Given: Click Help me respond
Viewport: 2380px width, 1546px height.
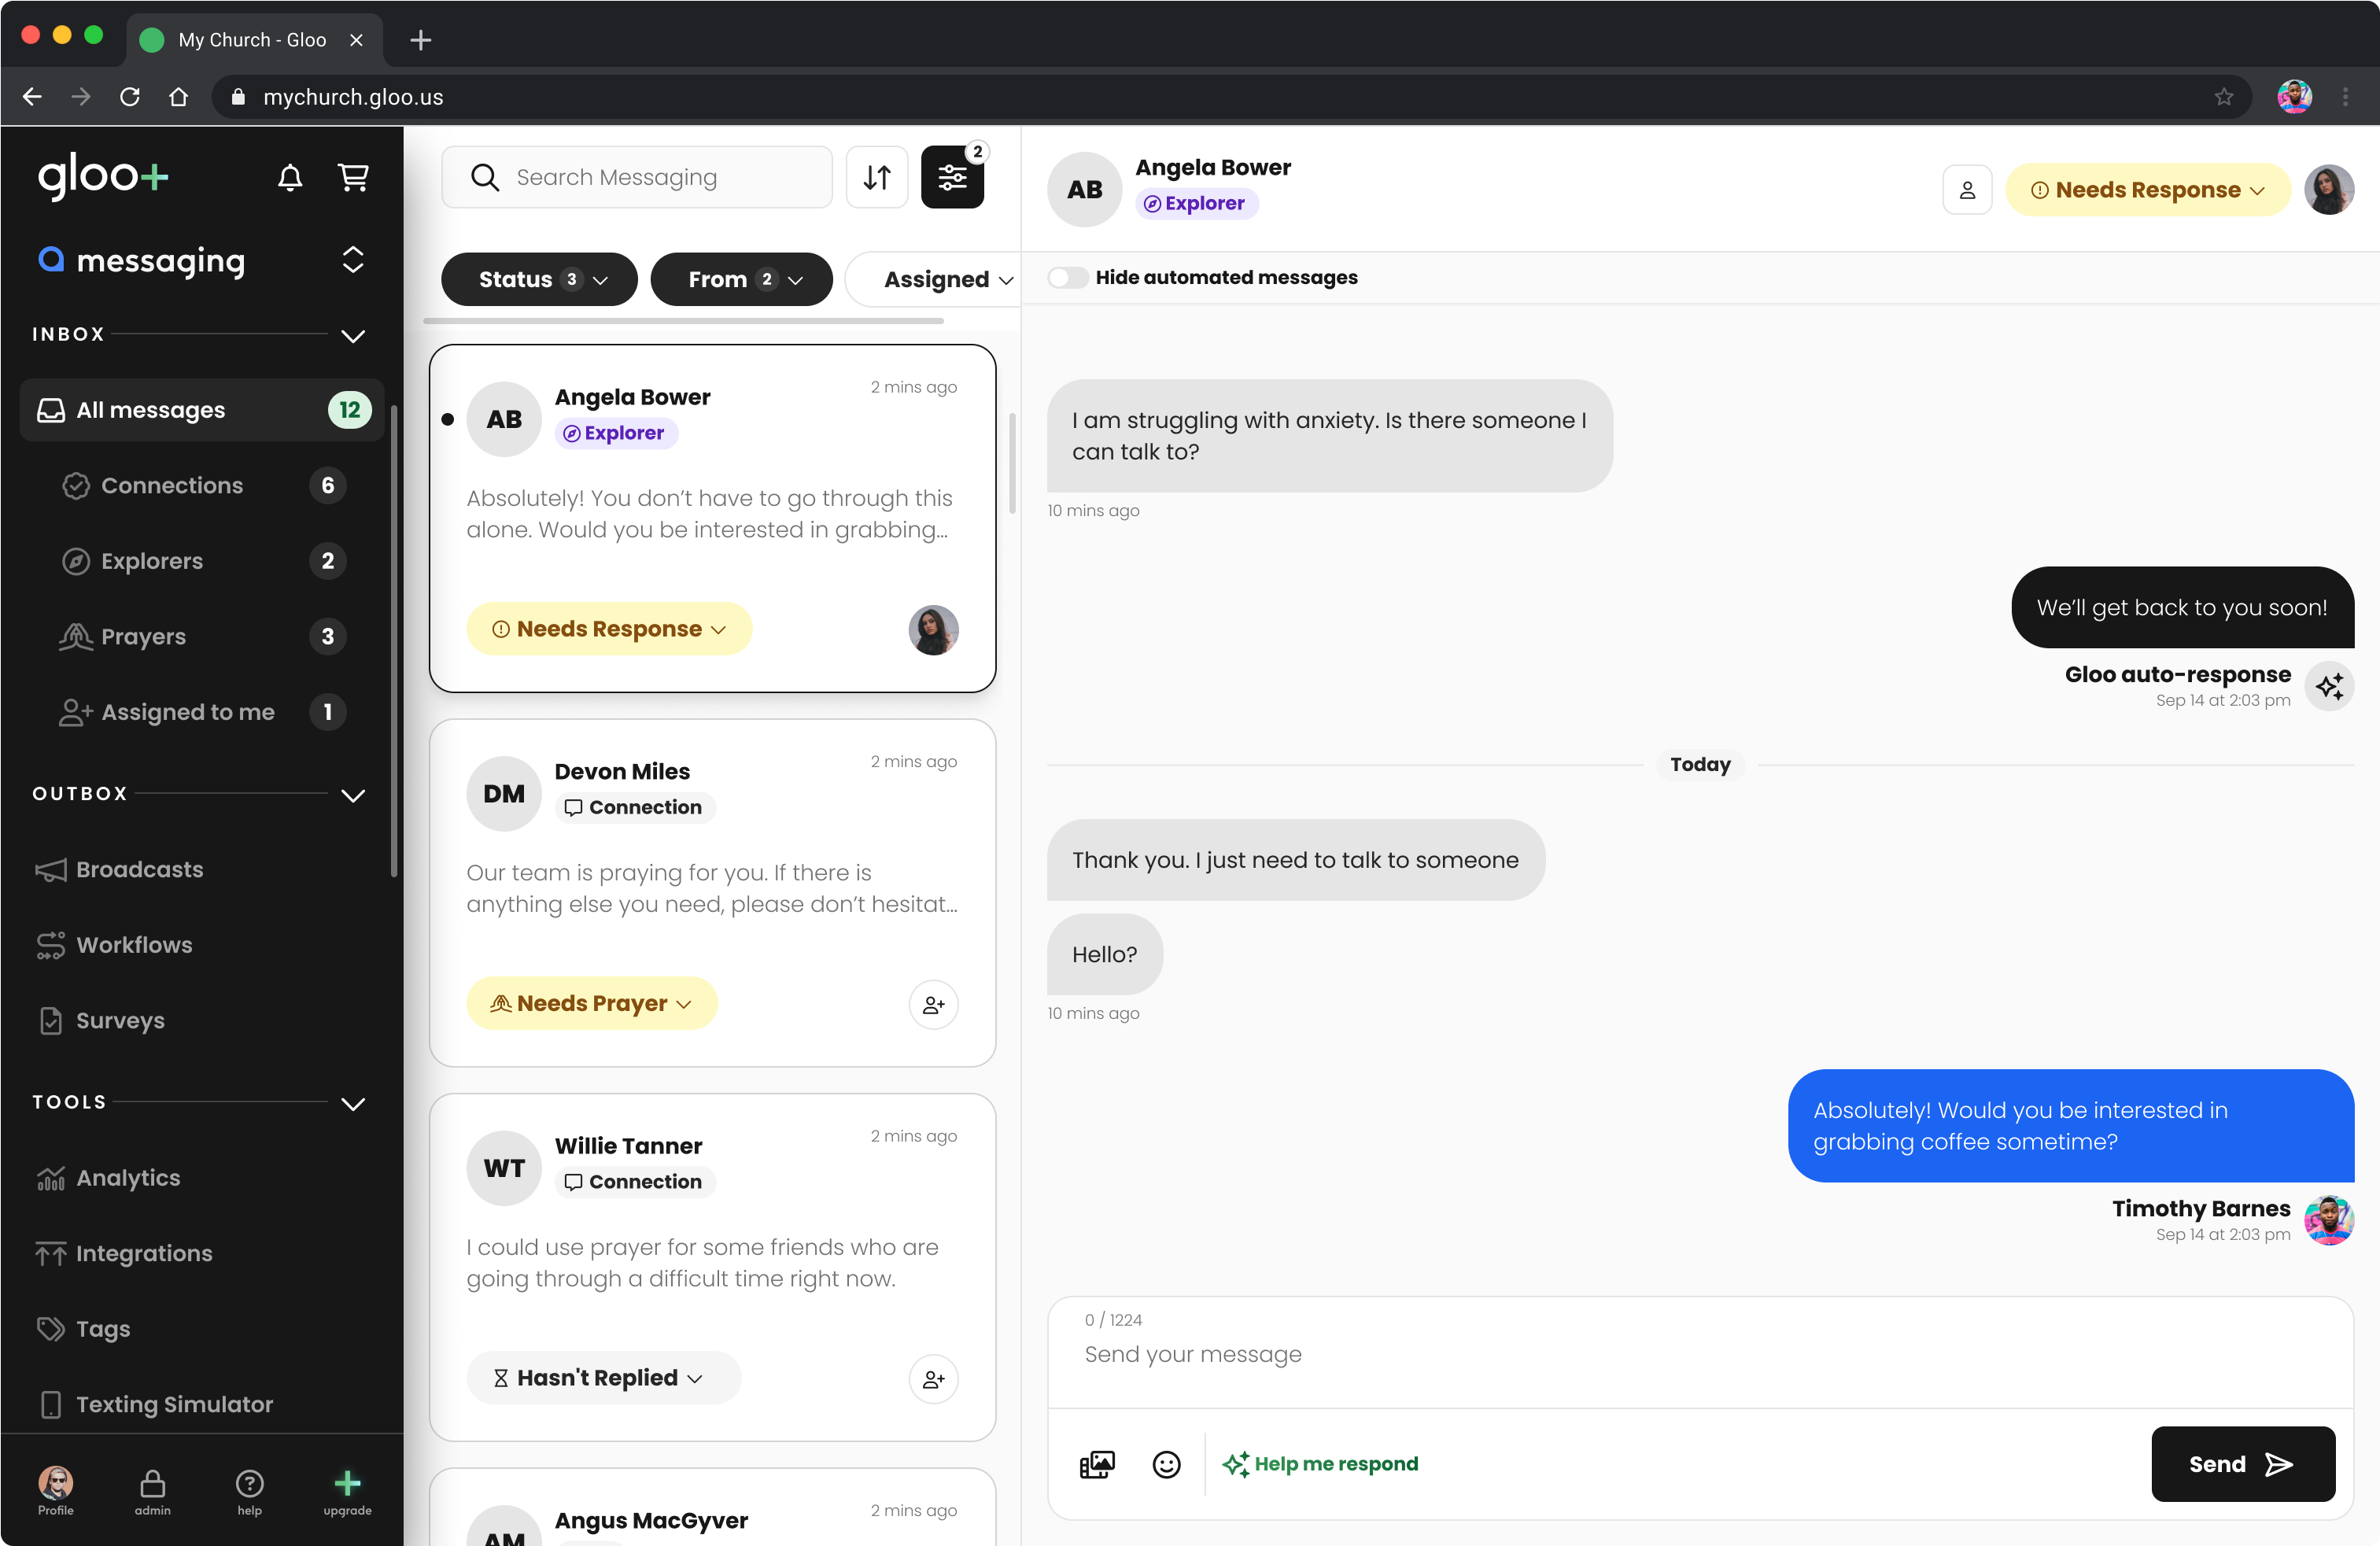Looking at the screenshot, I should (x=1321, y=1463).
